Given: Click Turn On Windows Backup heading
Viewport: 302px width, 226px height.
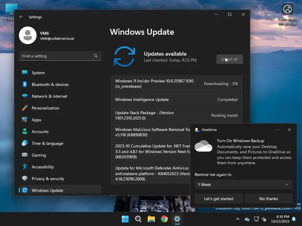Looking at the screenshot, I should coord(240,141).
